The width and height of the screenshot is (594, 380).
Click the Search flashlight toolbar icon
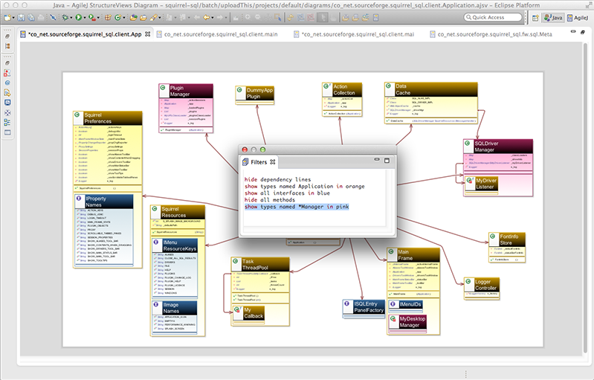(153, 17)
